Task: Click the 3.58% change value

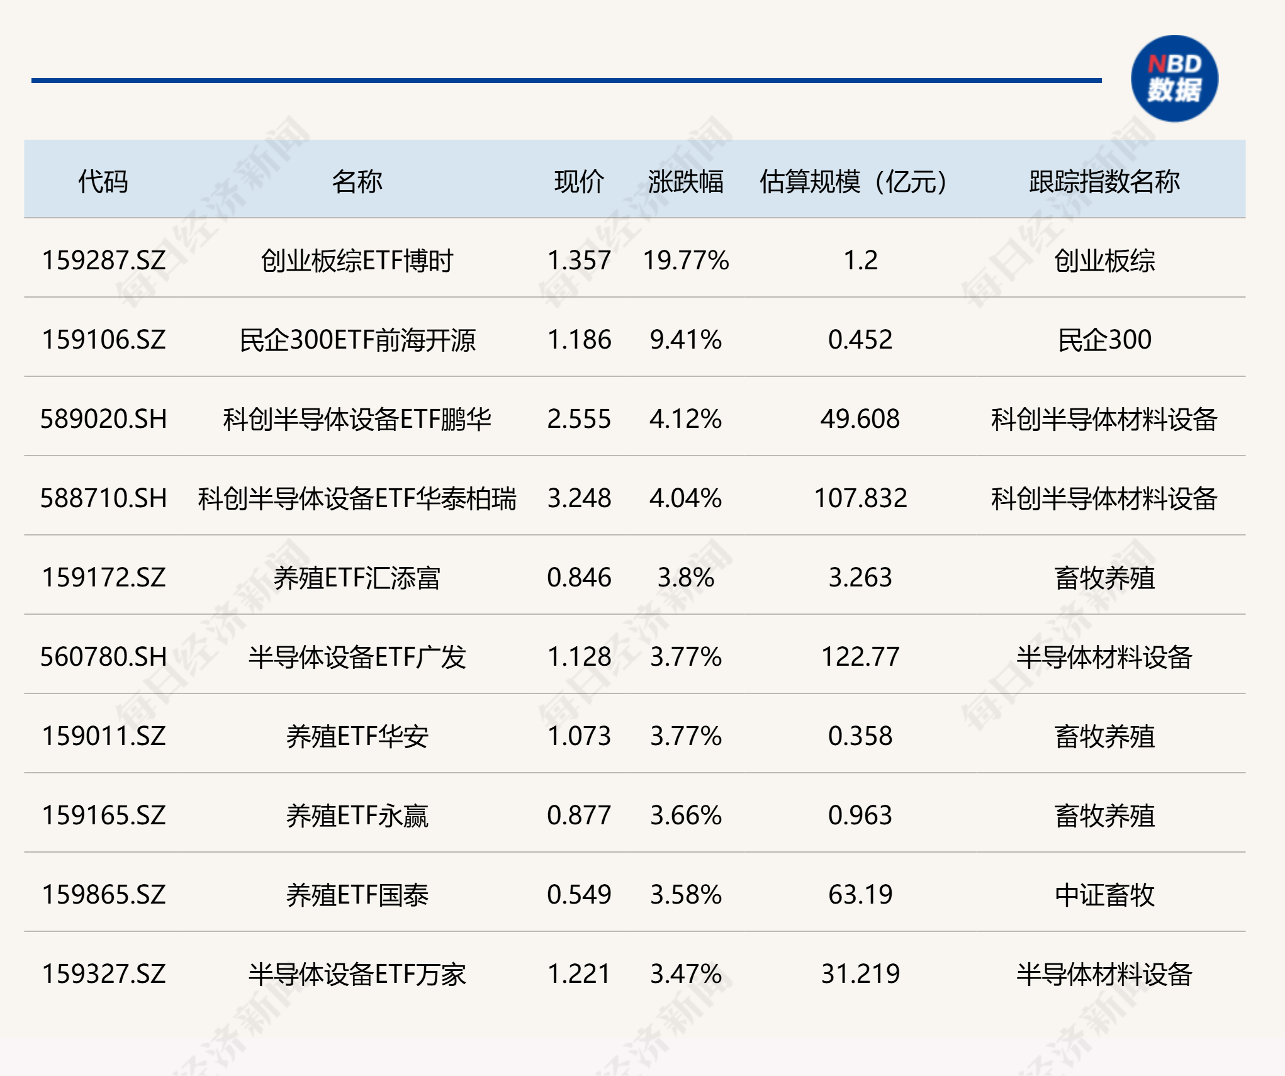Action: pos(686,895)
